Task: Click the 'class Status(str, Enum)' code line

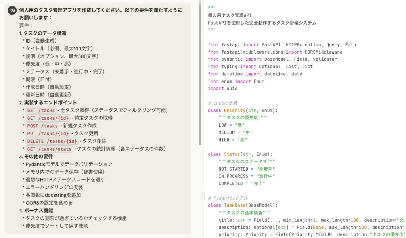Action: pyautogui.click(x=240, y=154)
